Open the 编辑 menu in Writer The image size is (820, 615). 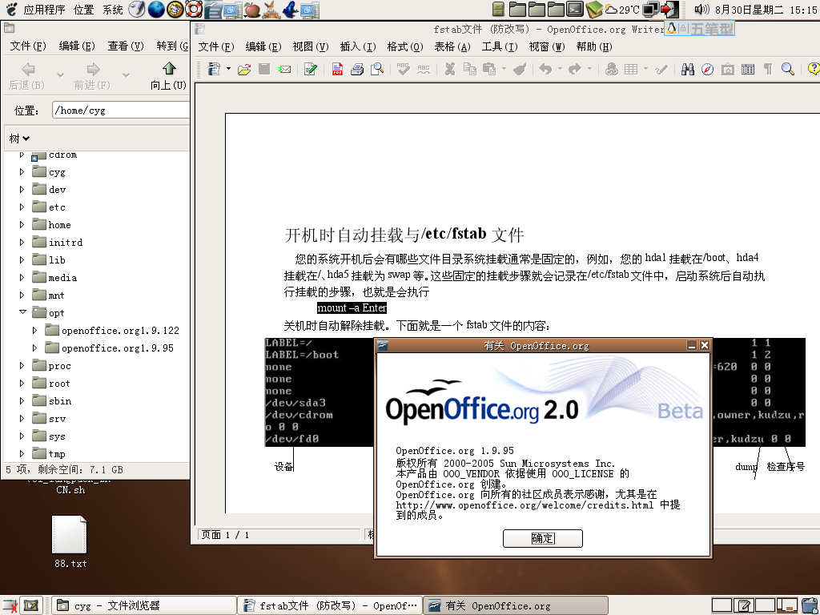pos(263,46)
